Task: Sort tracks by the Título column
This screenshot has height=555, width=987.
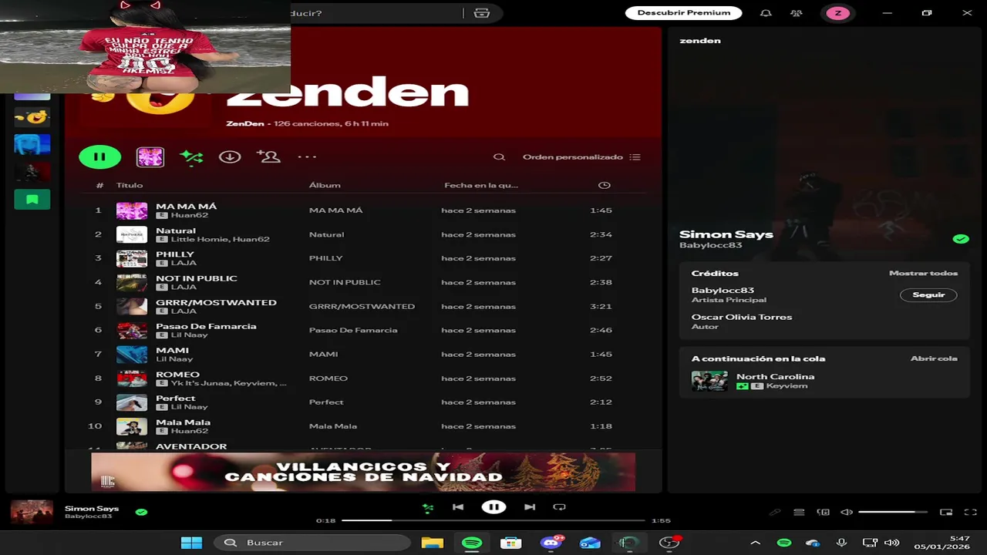Action: pyautogui.click(x=130, y=185)
